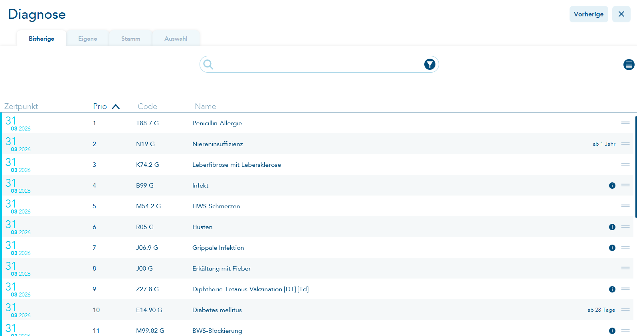Switch to the Eigene tab

(x=87, y=39)
